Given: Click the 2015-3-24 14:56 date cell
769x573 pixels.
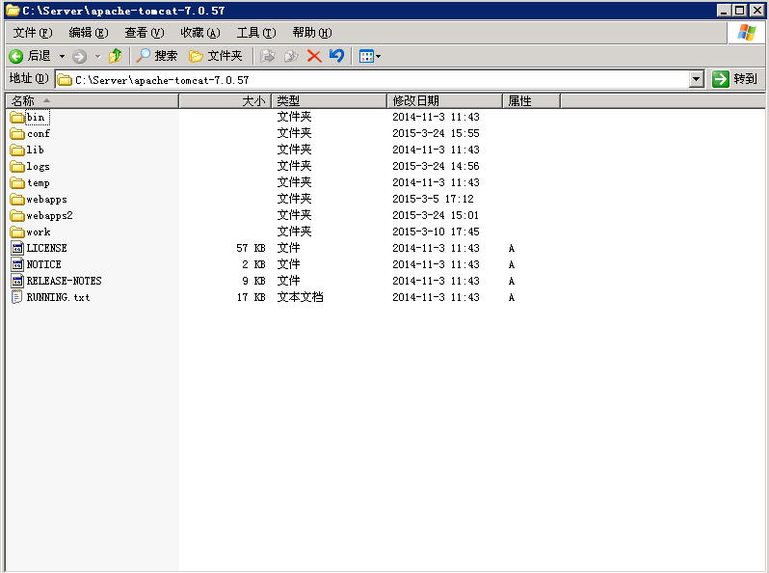Looking at the screenshot, I should point(436,166).
